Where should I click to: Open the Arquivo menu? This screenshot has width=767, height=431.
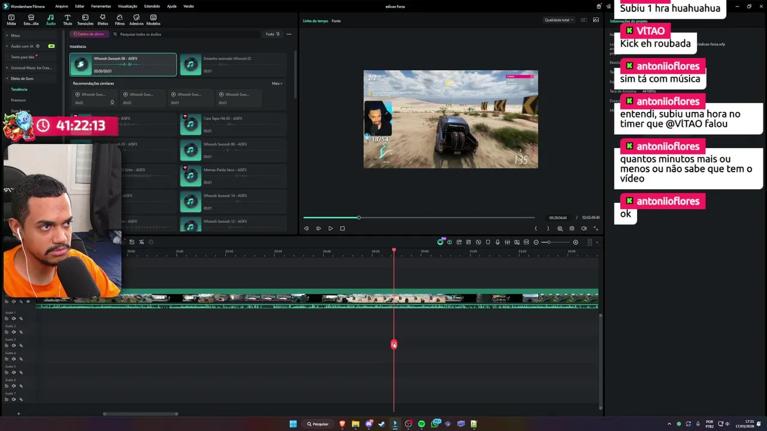pos(61,6)
